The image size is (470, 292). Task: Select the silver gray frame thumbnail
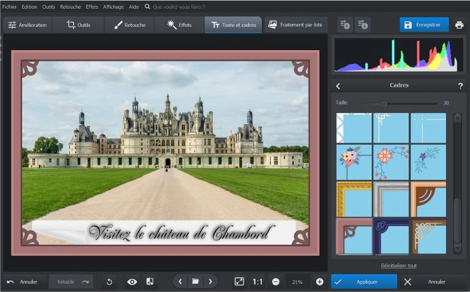pyautogui.click(x=391, y=199)
